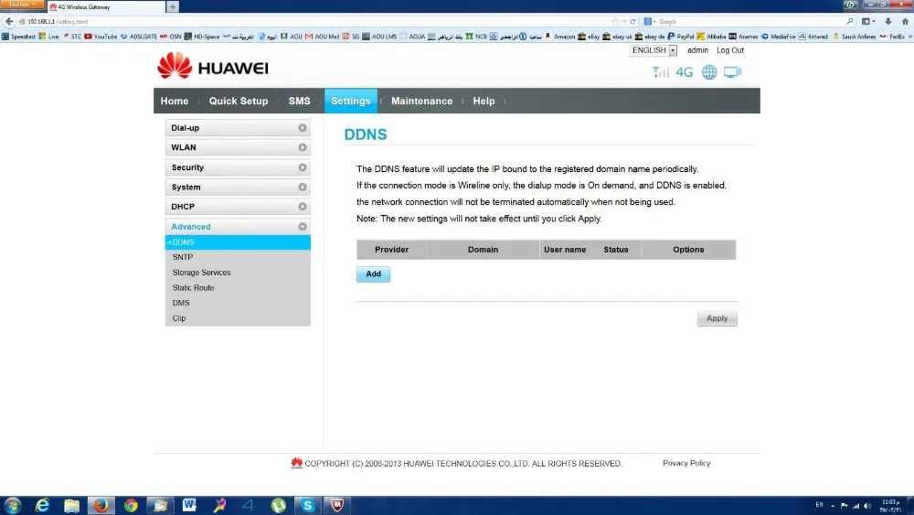Image resolution: width=914 pixels, height=515 pixels.
Task: Go to the Home tab
Action: point(175,101)
